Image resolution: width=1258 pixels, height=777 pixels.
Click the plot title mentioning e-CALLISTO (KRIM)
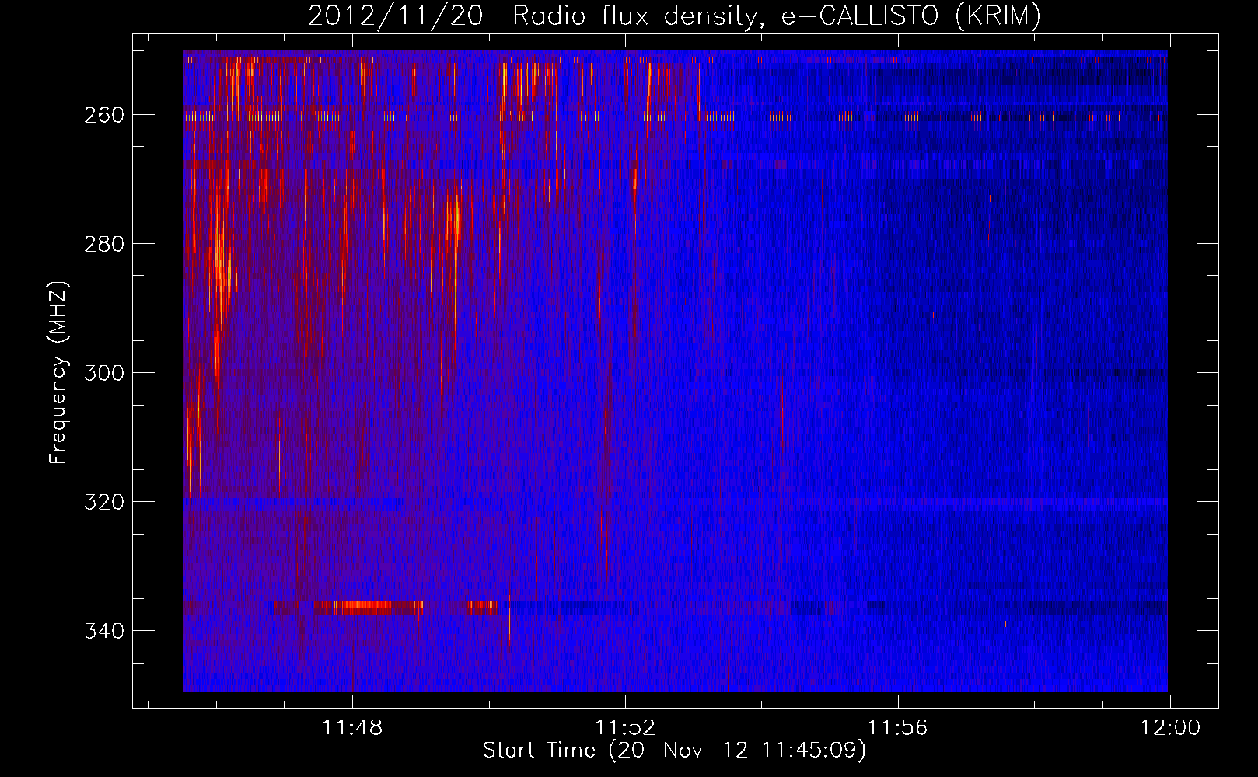(x=674, y=16)
